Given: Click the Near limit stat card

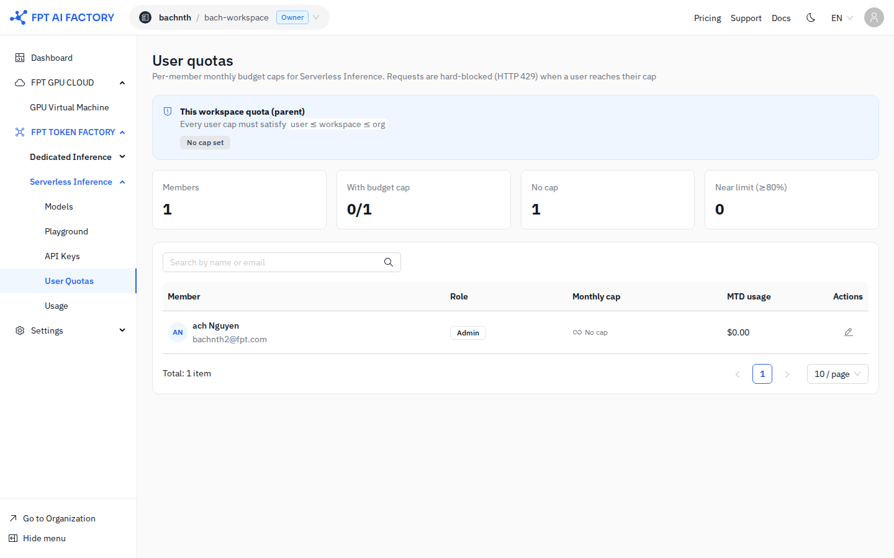Looking at the screenshot, I should (792, 200).
